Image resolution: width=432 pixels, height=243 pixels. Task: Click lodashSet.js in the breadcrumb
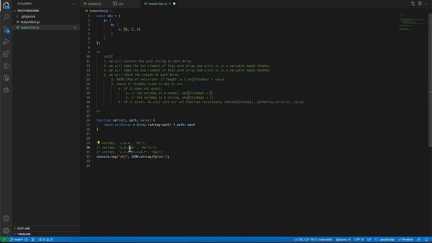point(99,11)
